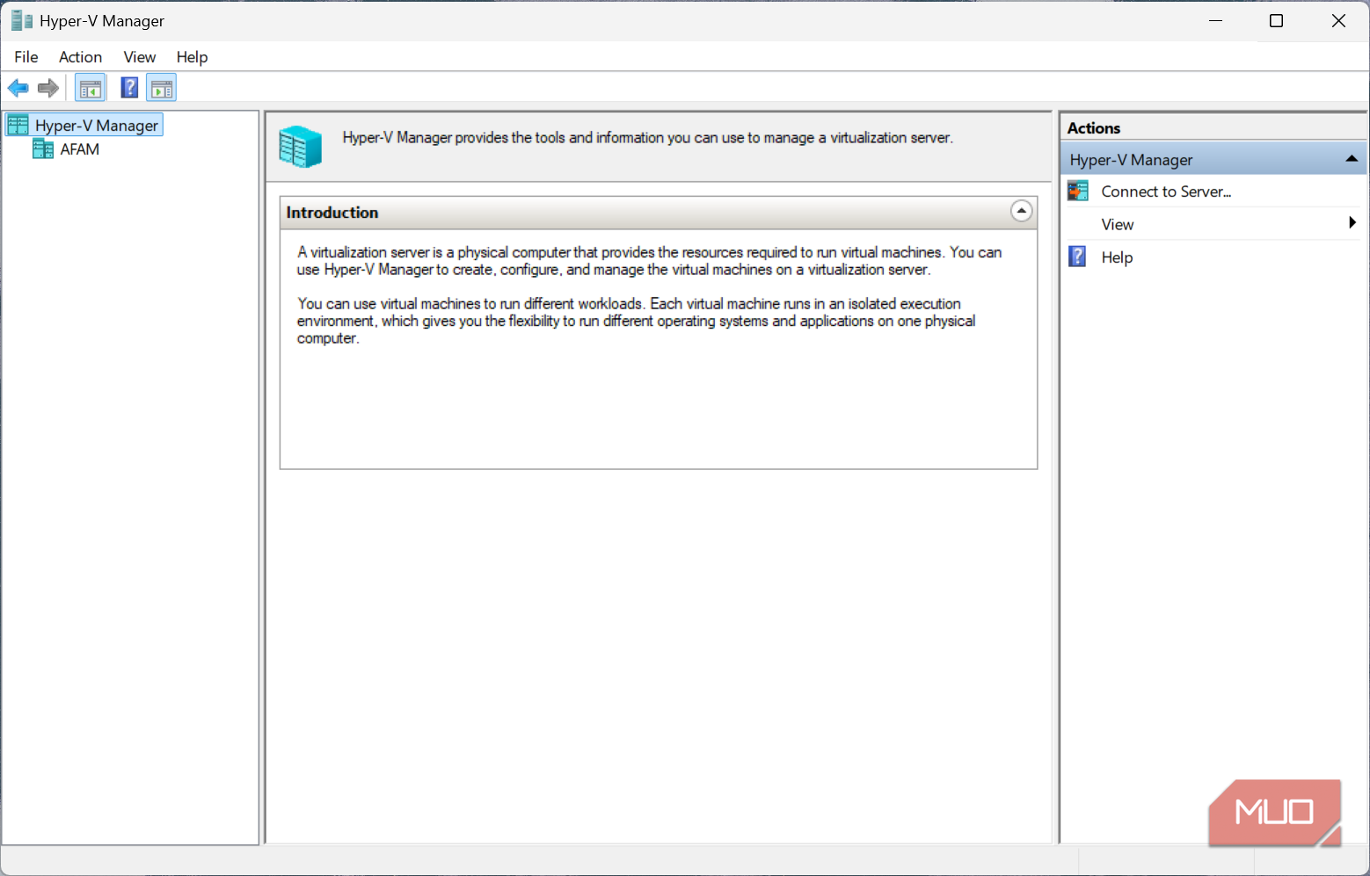Click the large server icon in overview header

(300, 146)
